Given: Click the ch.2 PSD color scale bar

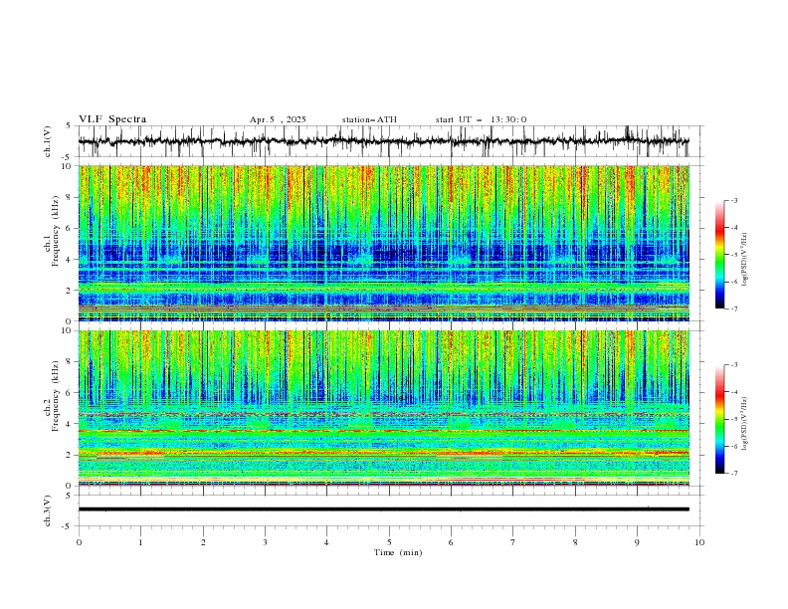Looking at the screenshot, I should (x=720, y=419).
